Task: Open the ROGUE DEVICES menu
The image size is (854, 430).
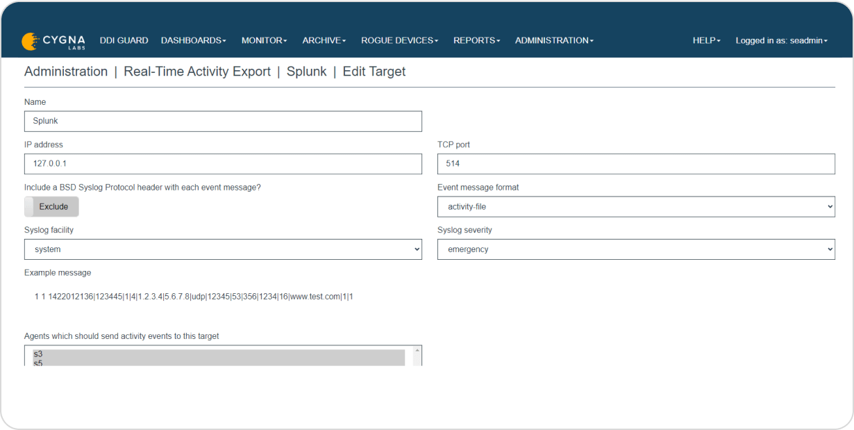Action: click(x=399, y=40)
